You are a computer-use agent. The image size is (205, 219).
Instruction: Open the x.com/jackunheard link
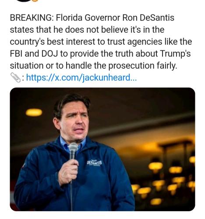pyautogui.click(x=81, y=78)
